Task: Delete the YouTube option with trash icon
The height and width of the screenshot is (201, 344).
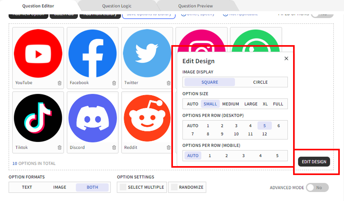Action: click(x=60, y=83)
